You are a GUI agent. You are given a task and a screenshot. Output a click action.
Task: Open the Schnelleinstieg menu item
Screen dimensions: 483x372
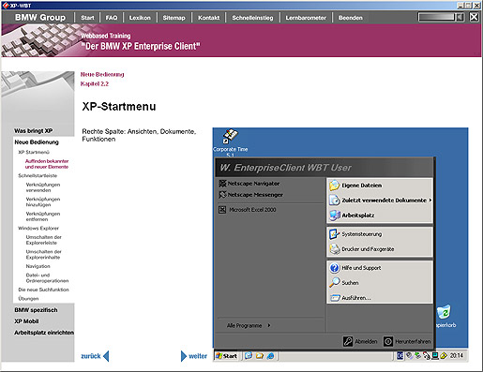coord(252,18)
